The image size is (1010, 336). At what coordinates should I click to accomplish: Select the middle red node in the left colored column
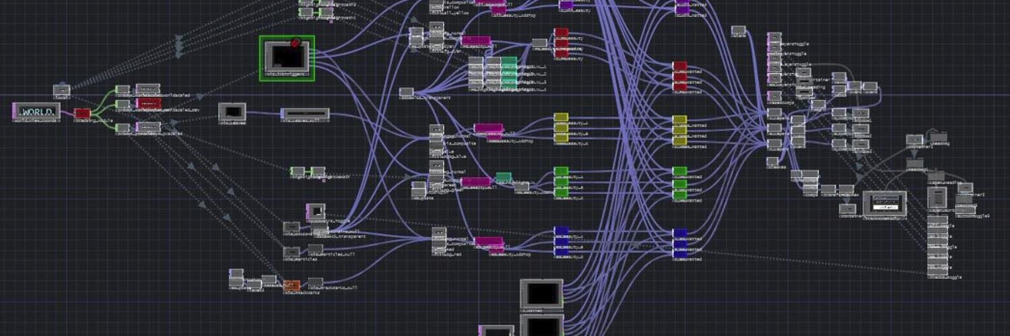click(562, 42)
